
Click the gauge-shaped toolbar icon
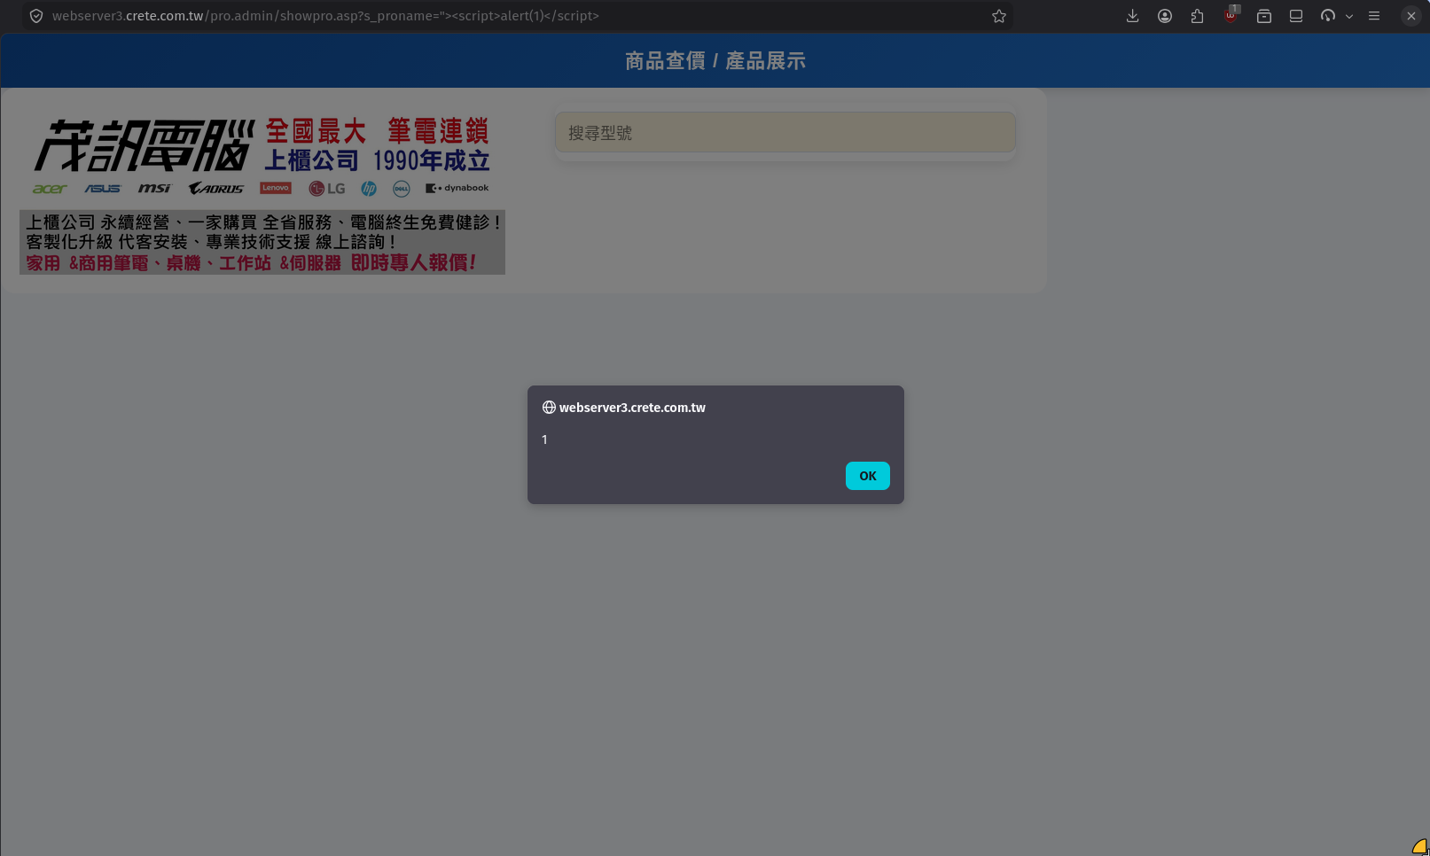click(x=1328, y=16)
